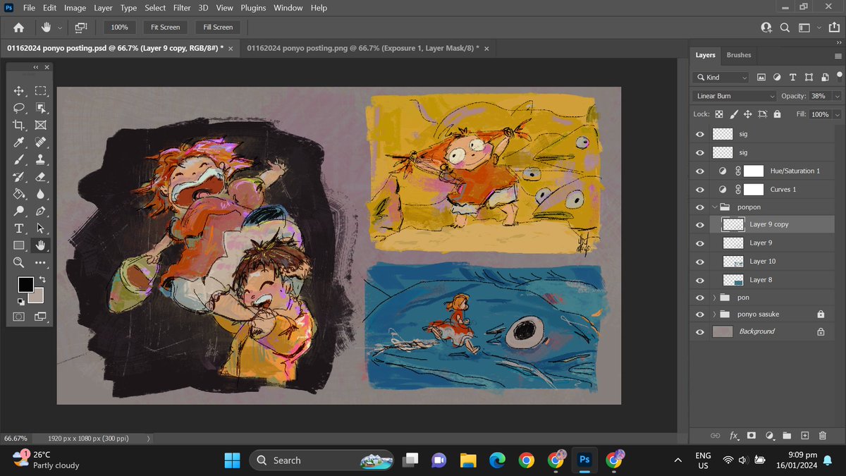Switch to the Brushes tab
The width and height of the screenshot is (846, 476).
(x=739, y=55)
